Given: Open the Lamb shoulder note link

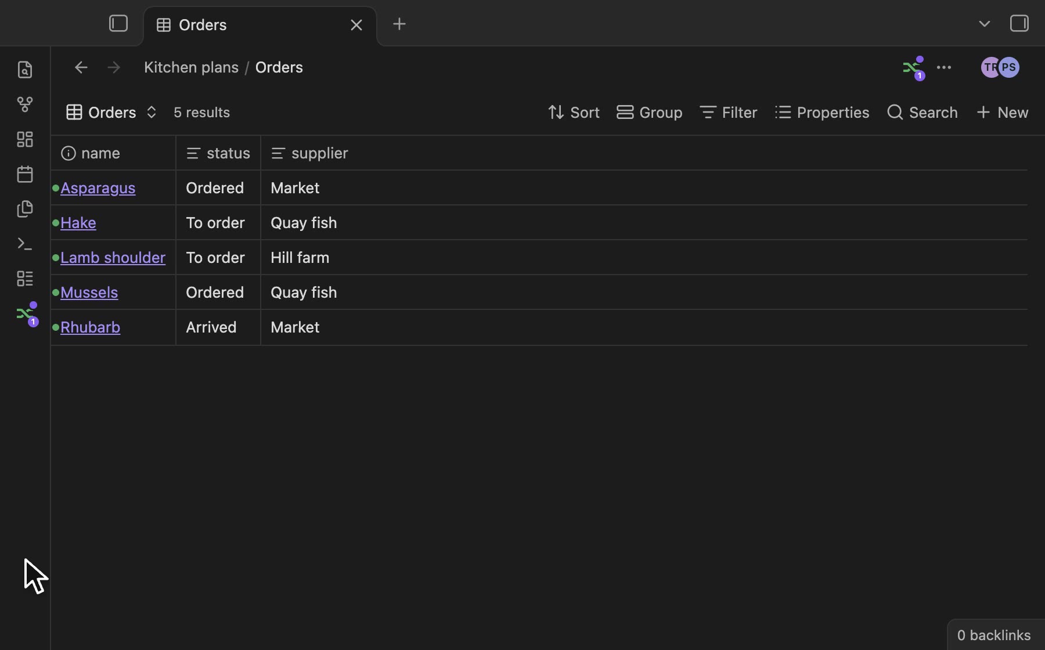Looking at the screenshot, I should pos(113,258).
